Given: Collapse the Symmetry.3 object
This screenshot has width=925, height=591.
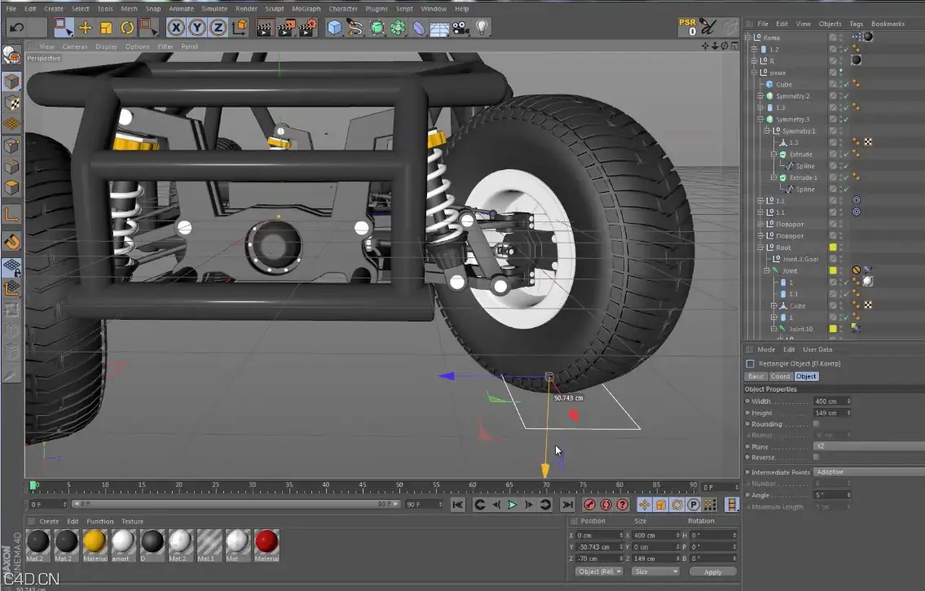Looking at the screenshot, I should pos(761,119).
